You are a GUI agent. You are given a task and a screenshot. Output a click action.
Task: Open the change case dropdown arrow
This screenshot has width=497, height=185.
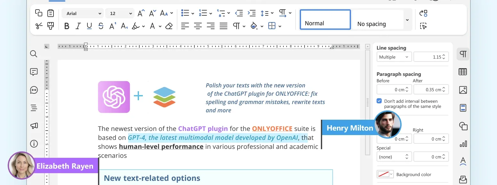click(172, 13)
